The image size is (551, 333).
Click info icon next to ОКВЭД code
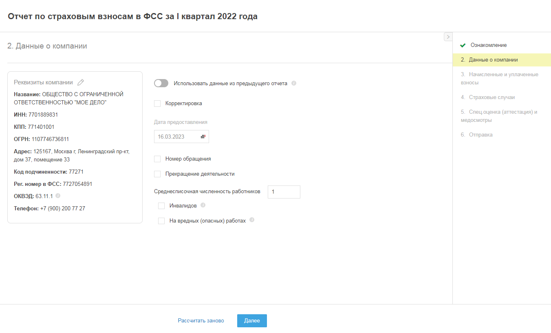pyautogui.click(x=58, y=196)
